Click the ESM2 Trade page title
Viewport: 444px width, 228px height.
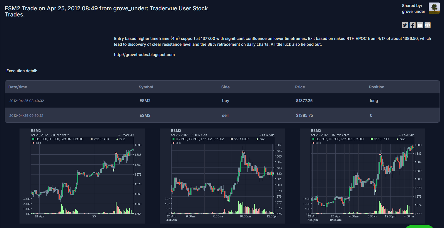(x=106, y=11)
